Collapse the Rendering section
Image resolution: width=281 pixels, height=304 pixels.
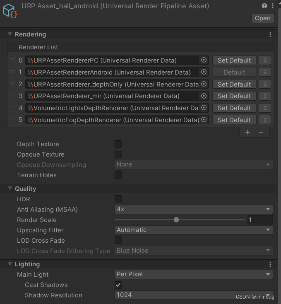pyautogui.click(x=10, y=34)
